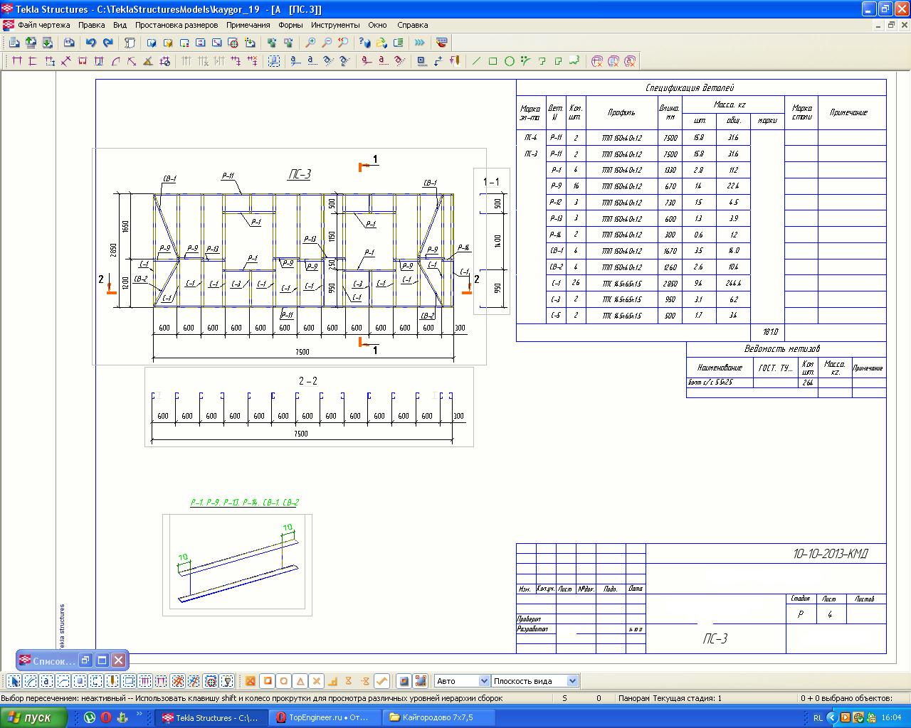911x728 pixels.
Task: Select the green circle drawing tool
Action: pyautogui.click(x=509, y=61)
